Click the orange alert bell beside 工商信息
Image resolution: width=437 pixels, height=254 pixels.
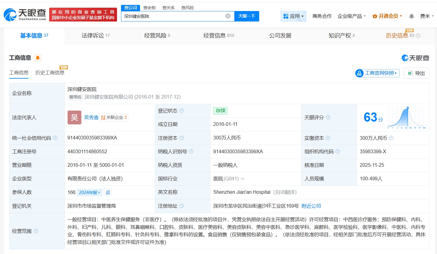tap(37, 58)
